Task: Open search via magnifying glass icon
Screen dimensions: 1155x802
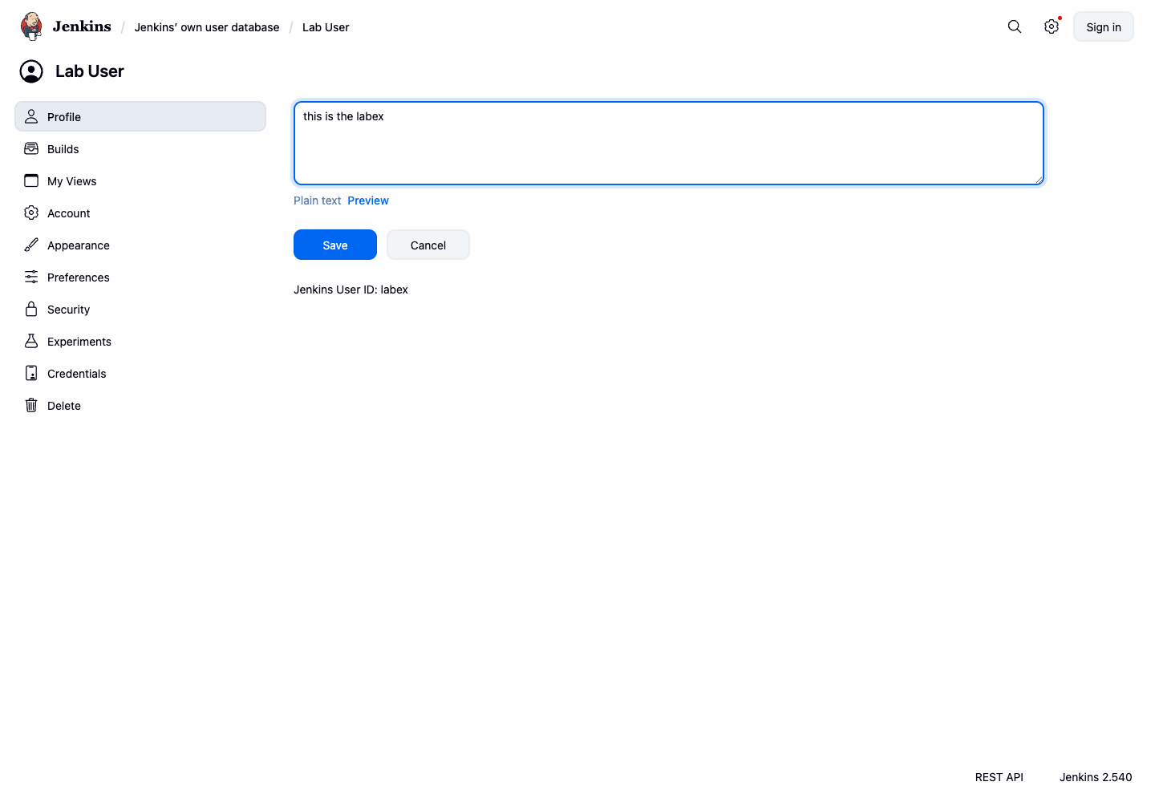Action: tap(1015, 26)
